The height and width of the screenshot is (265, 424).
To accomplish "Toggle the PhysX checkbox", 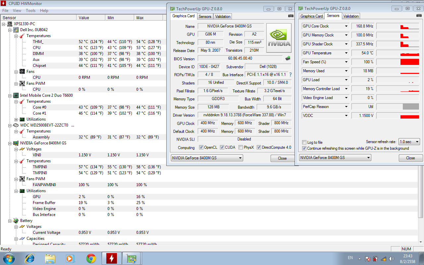I will click(240, 147).
